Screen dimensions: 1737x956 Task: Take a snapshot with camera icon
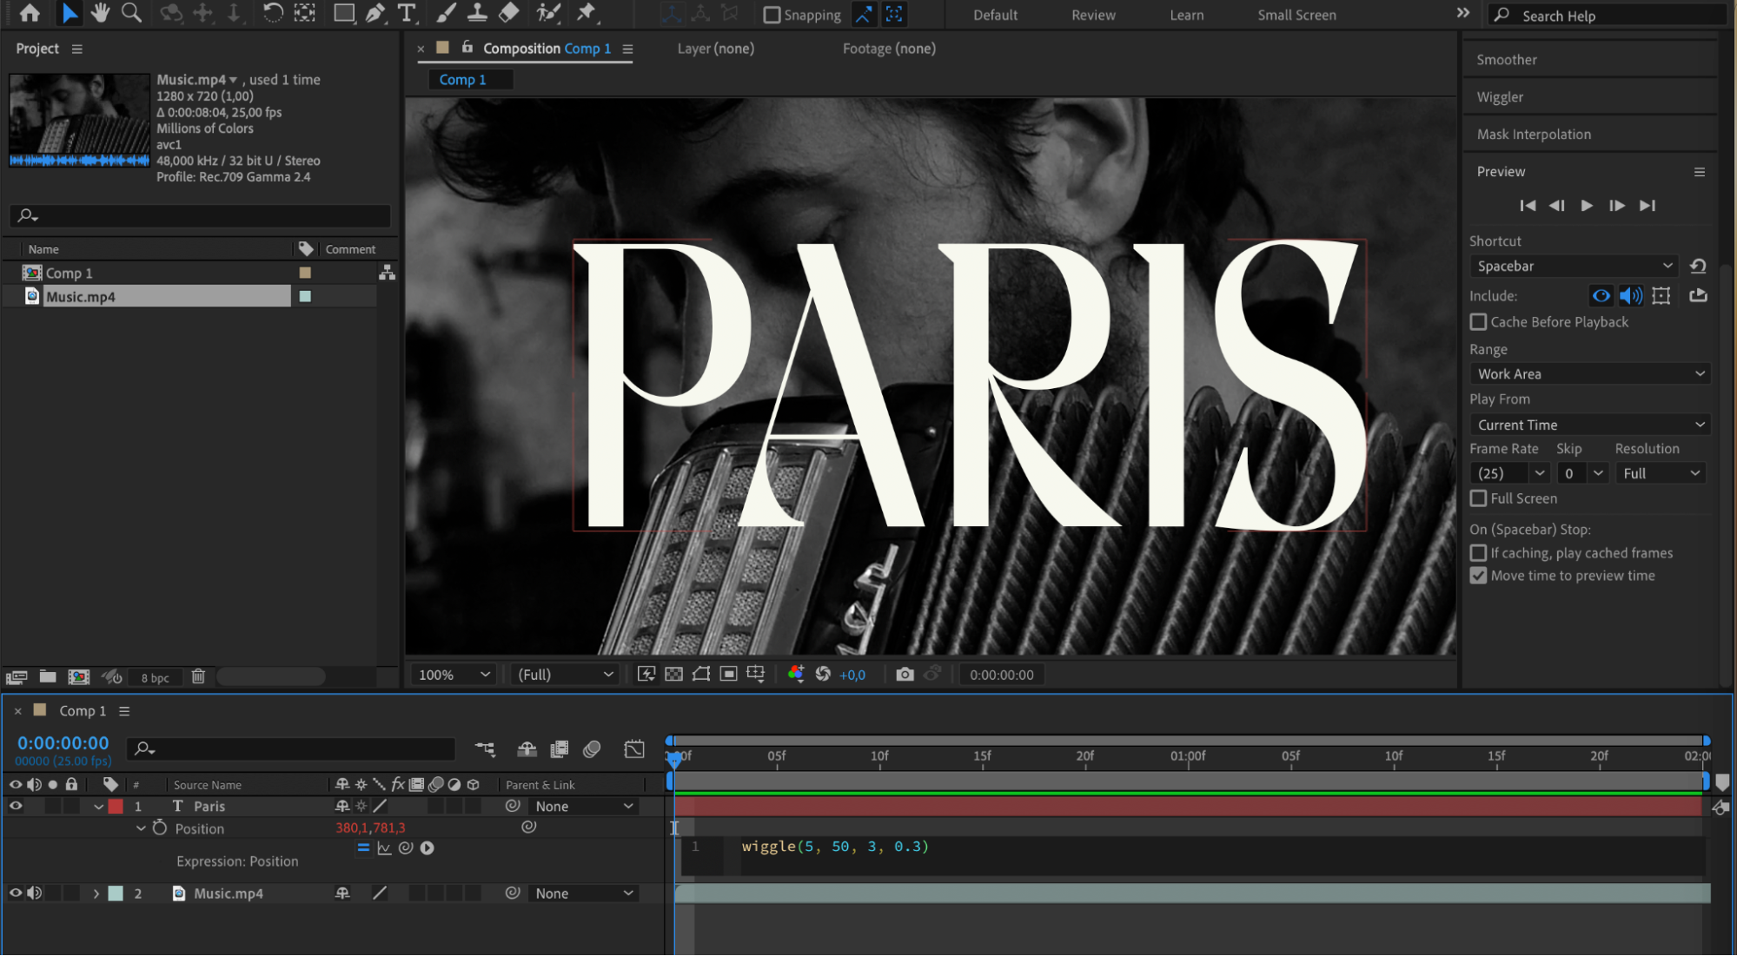pos(905,675)
